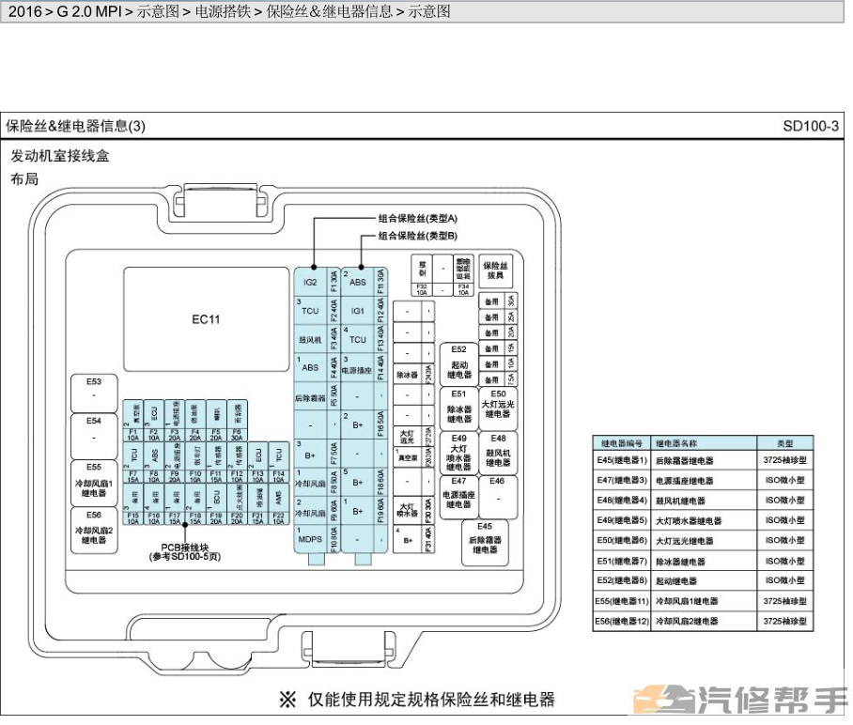Select the 保险丝拔具 fuse puller box

[495, 270]
